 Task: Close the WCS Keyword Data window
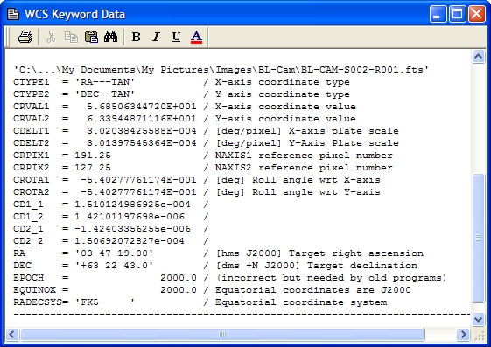click(x=477, y=14)
